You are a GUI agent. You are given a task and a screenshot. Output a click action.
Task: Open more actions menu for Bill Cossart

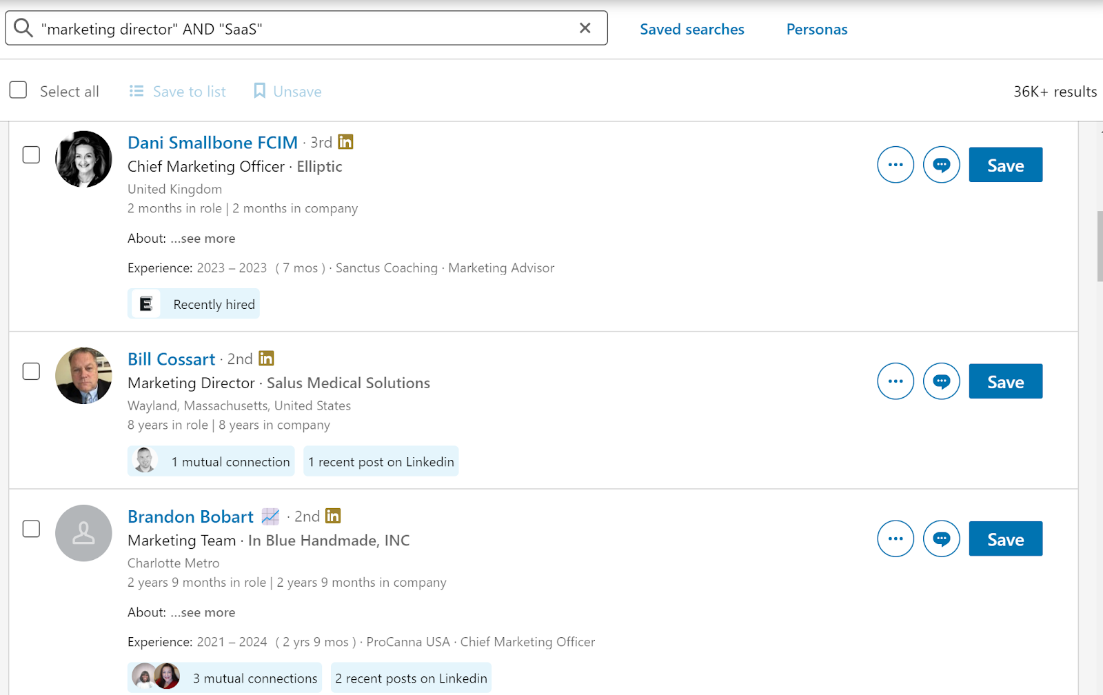pyautogui.click(x=895, y=381)
